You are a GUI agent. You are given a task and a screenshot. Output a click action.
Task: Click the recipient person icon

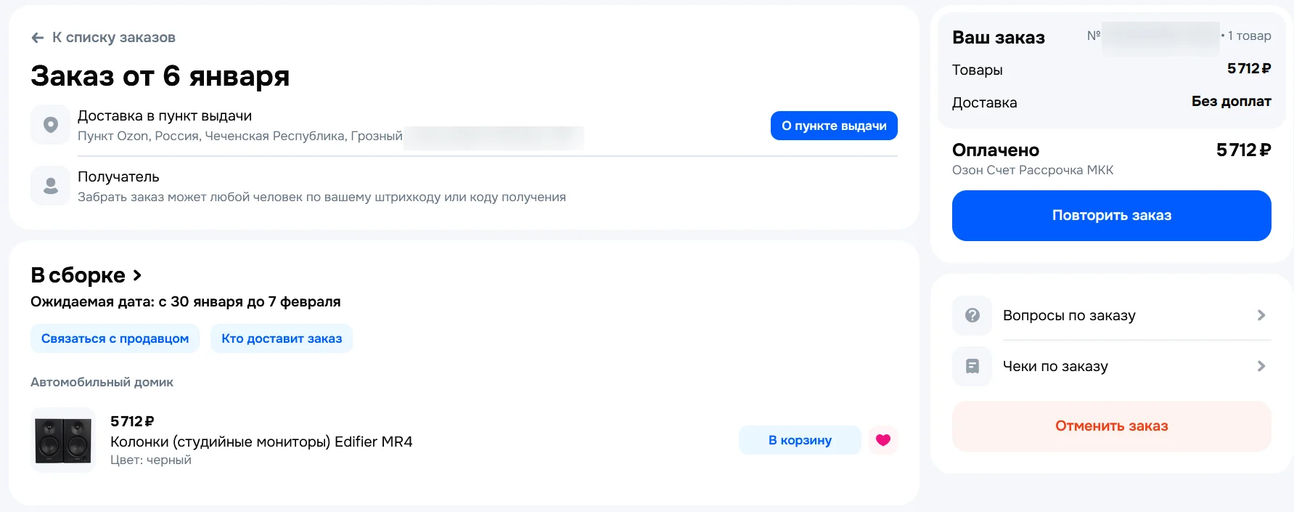pos(51,186)
